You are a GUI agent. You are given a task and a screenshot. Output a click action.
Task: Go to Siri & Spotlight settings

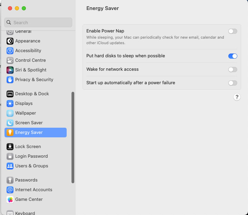tap(36, 70)
